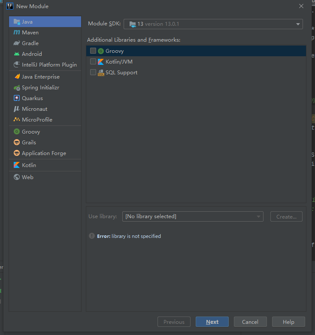Viewport: 315px width, 335px height.
Task: Click the Kotlin/JVM framework icon
Action: [x=101, y=61]
